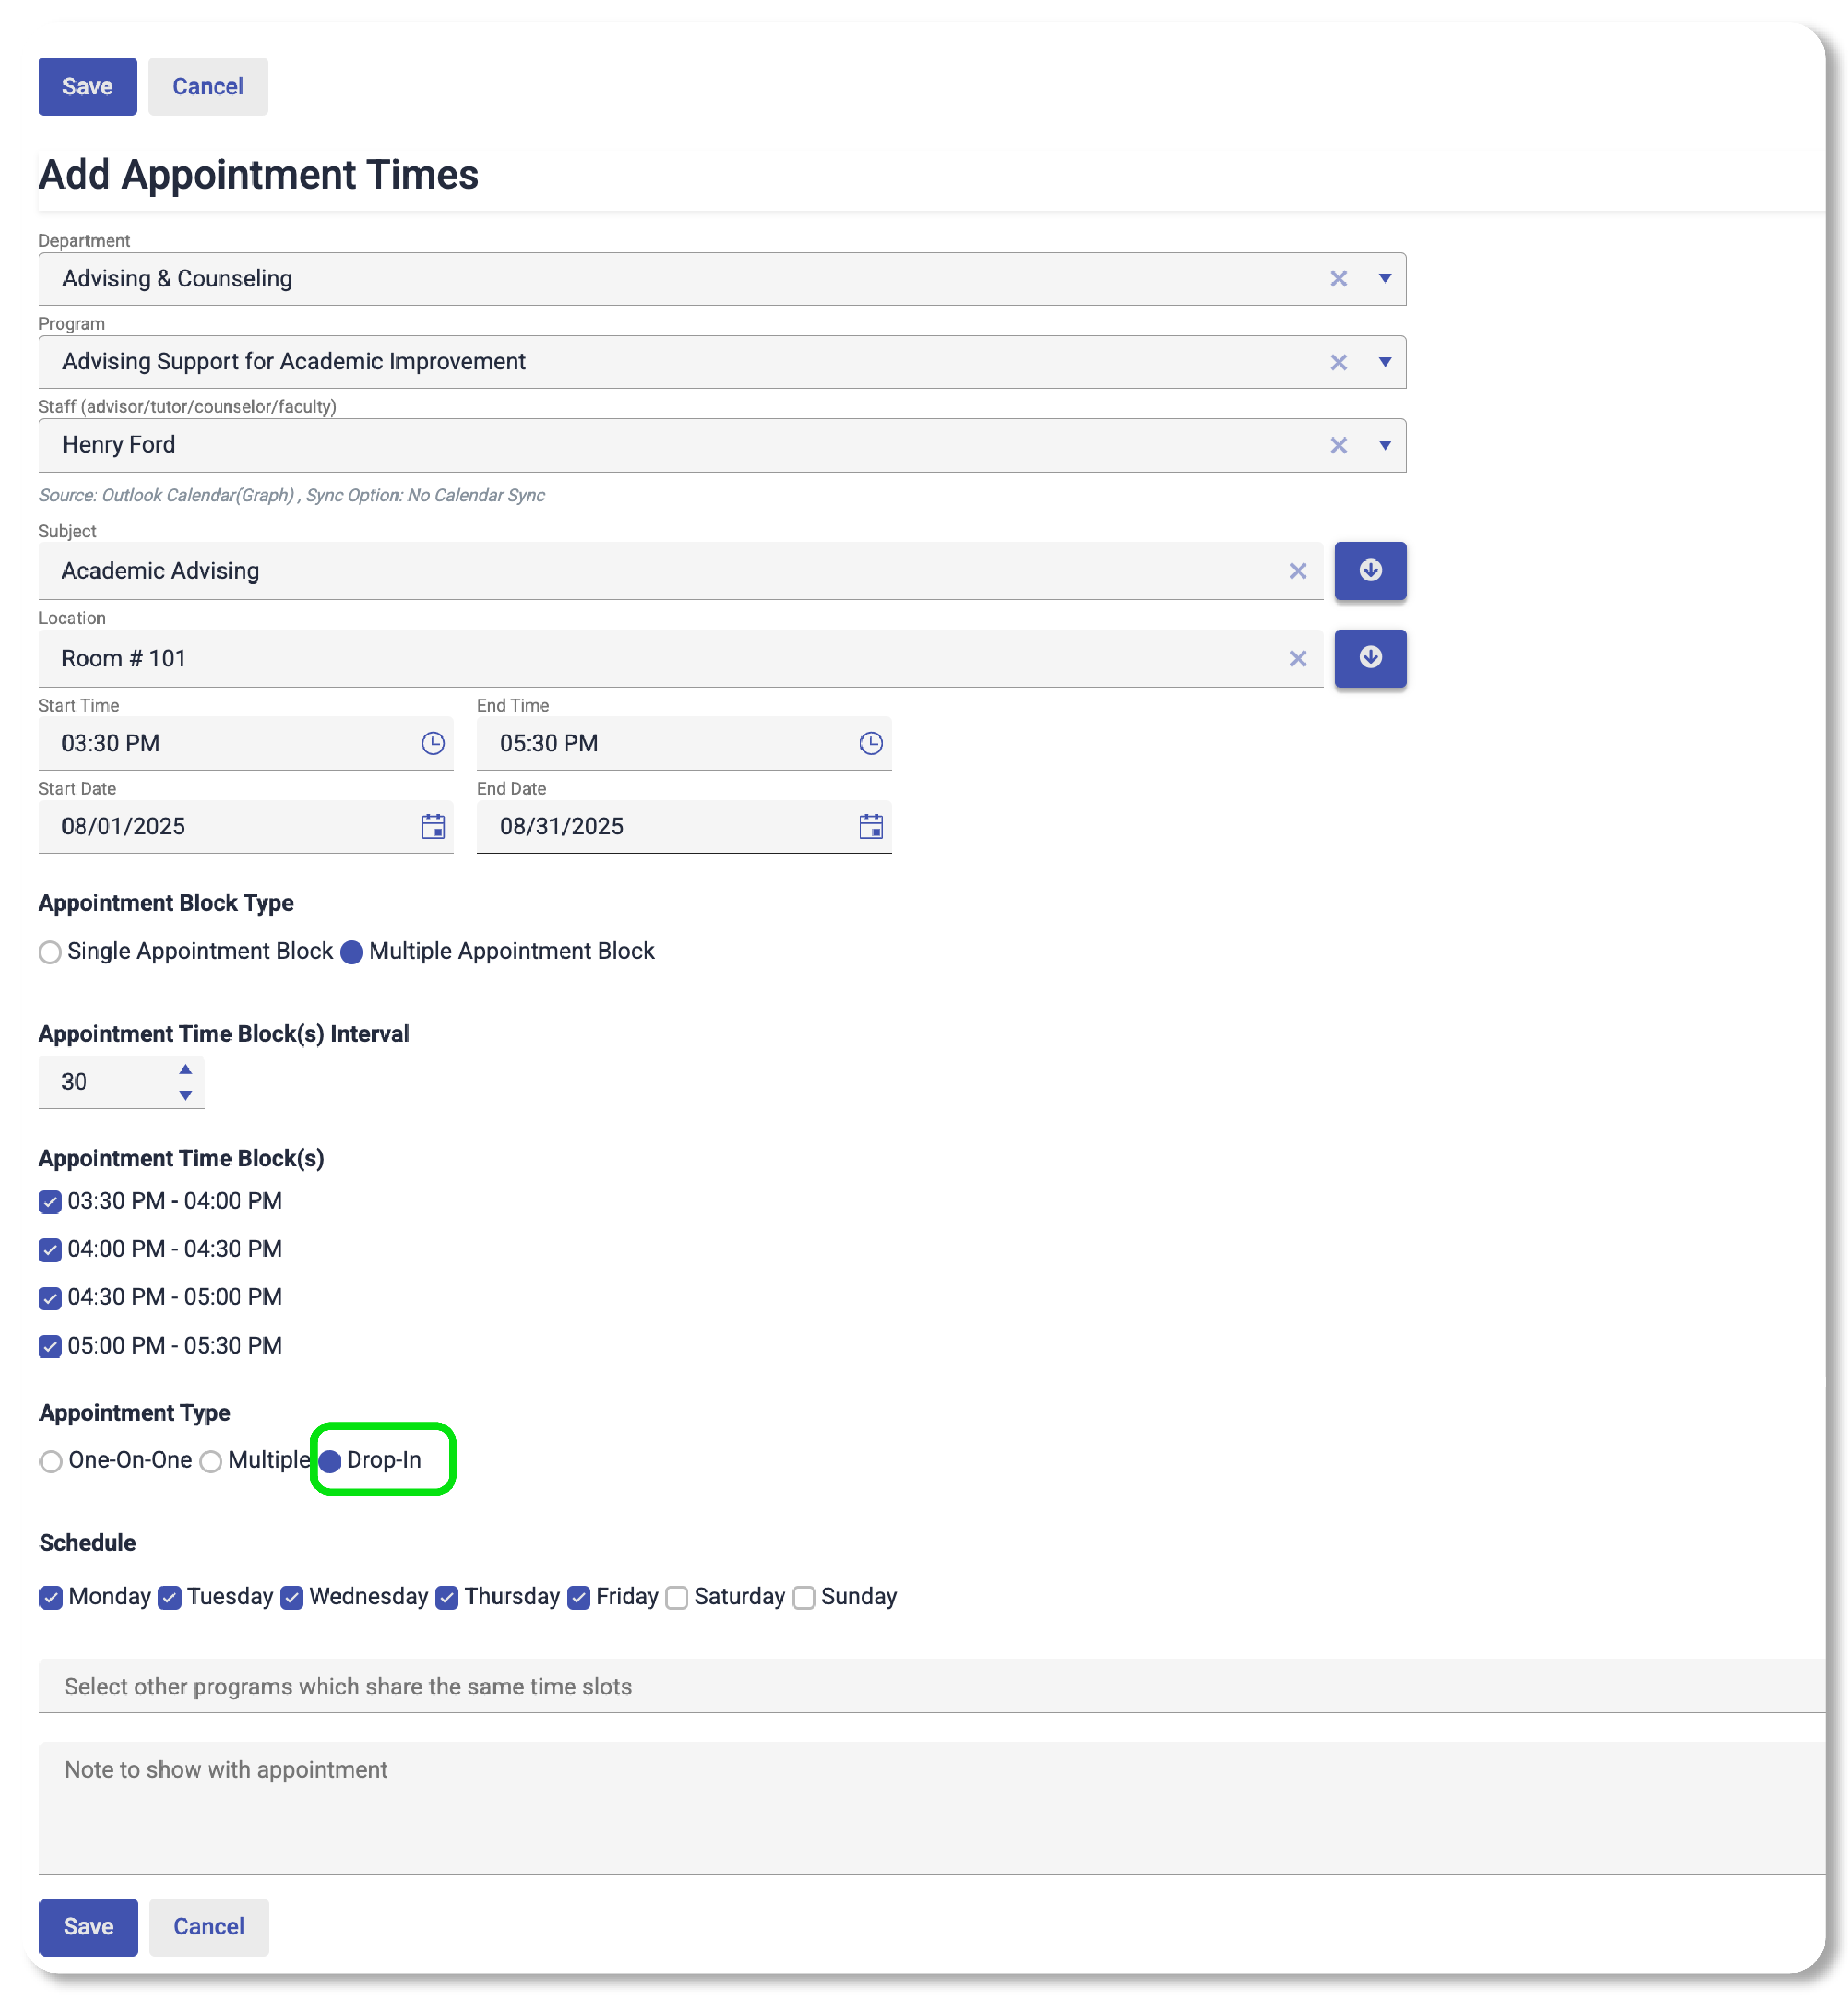1848x1996 pixels.
Task: Clear the Academic Advising subject field
Action: click(x=1297, y=571)
